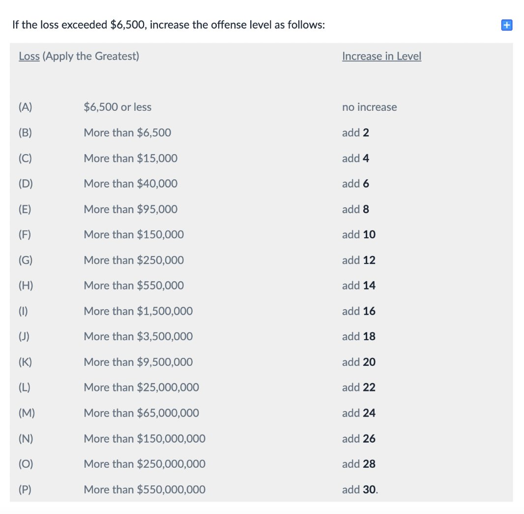
Task: Click 'More than $40,000' entry
Action: coord(131,184)
